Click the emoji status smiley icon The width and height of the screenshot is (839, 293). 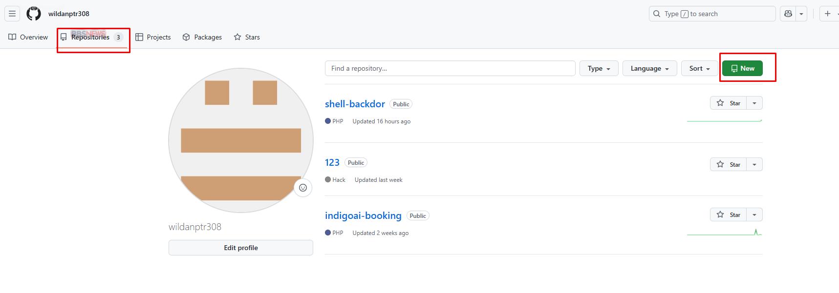[x=303, y=188]
